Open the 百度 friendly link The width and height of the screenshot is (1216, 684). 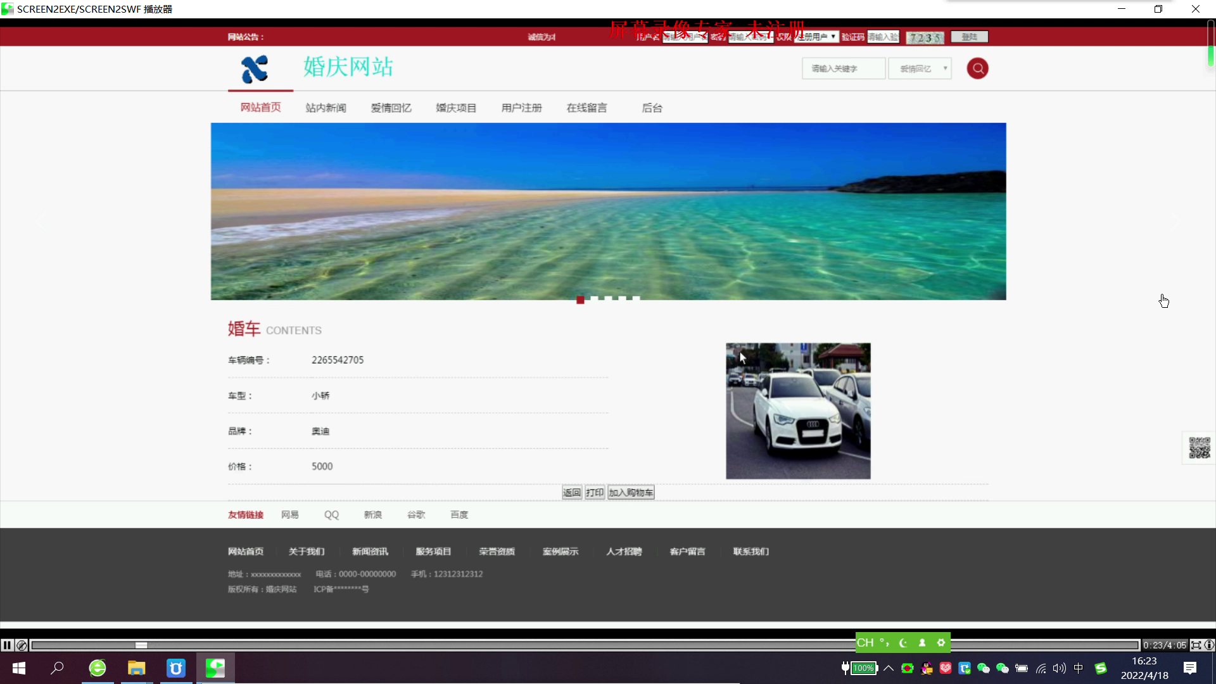coord(459,515)
